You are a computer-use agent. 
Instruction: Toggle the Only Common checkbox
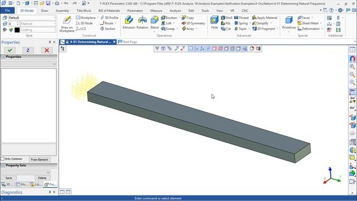click(x=3, y=159)
